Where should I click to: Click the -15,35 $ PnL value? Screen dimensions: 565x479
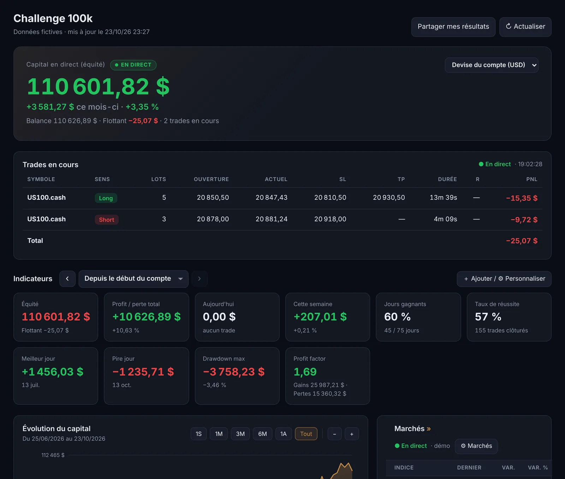click(522, 198)
